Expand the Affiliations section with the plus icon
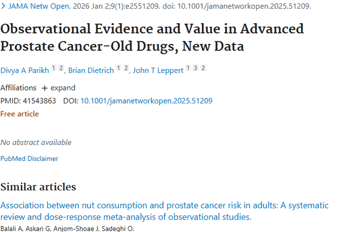 45,88
